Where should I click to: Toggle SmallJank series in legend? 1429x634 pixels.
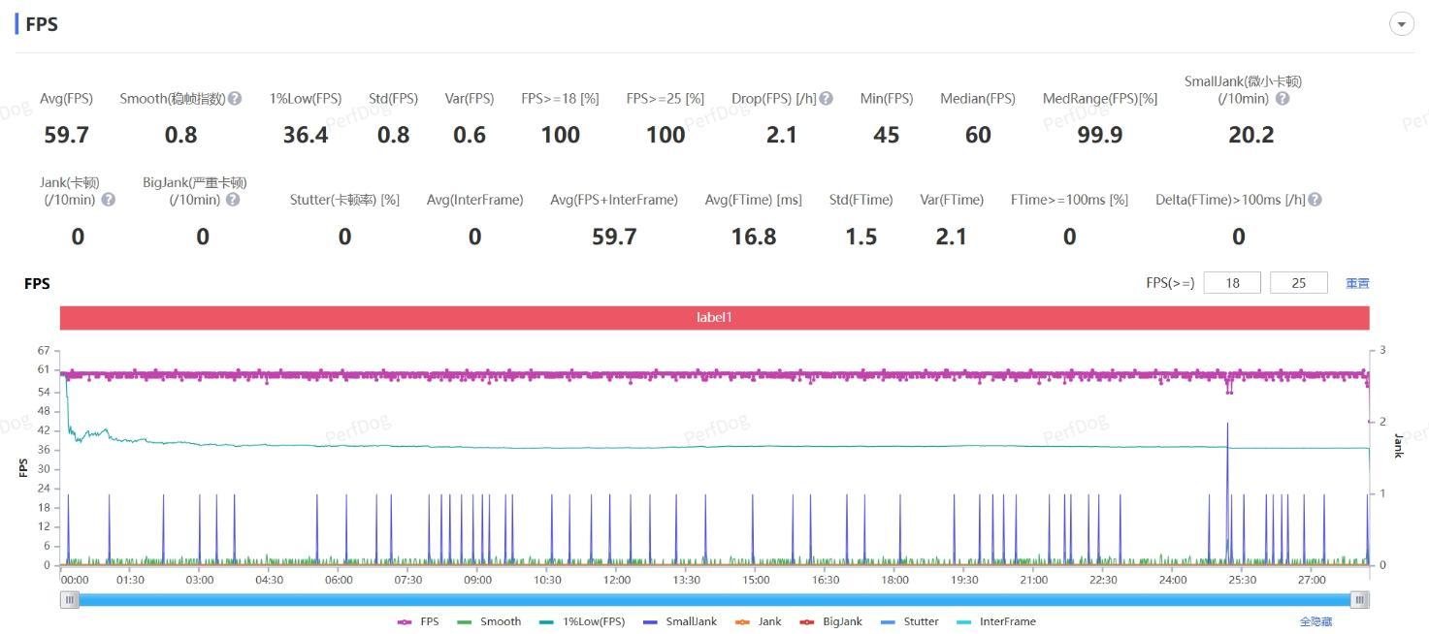(x=679, y=621)
